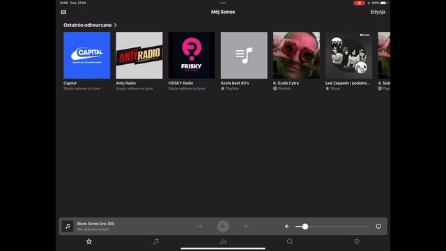Switch to the rooms bars tab
The width and height of the screenshot is (446, 251).
point(223,242)
